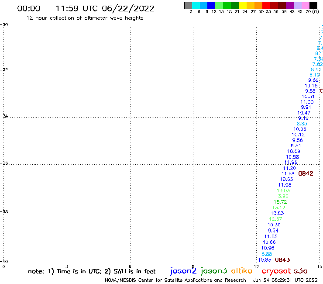Click the wave height value 10.66

coord(269,242)
